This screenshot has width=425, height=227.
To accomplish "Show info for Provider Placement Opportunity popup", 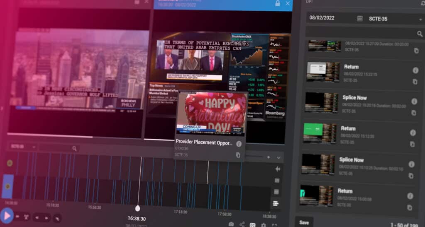I will (x=239, y=144).
